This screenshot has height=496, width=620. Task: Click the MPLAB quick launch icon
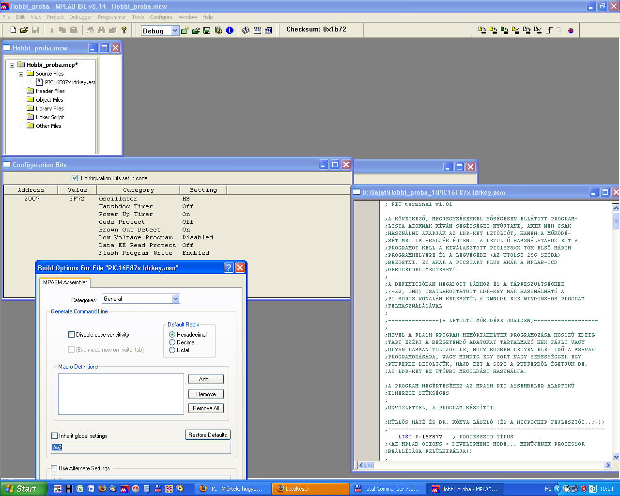124,489
